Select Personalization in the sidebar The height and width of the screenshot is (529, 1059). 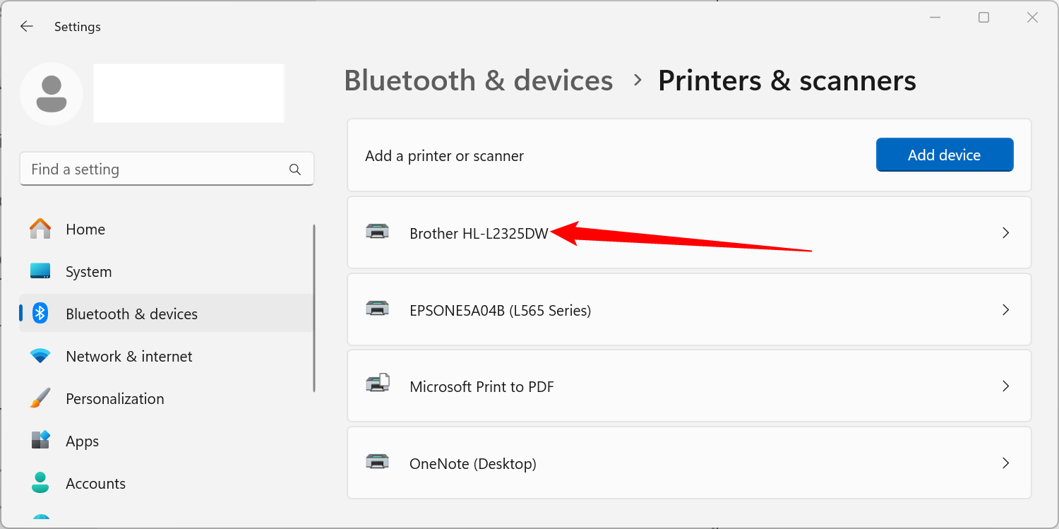(x=114, y=399)
